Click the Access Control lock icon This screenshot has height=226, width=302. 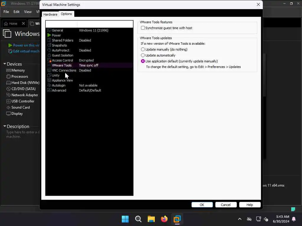pyautogui.click(x=49, y=60)
